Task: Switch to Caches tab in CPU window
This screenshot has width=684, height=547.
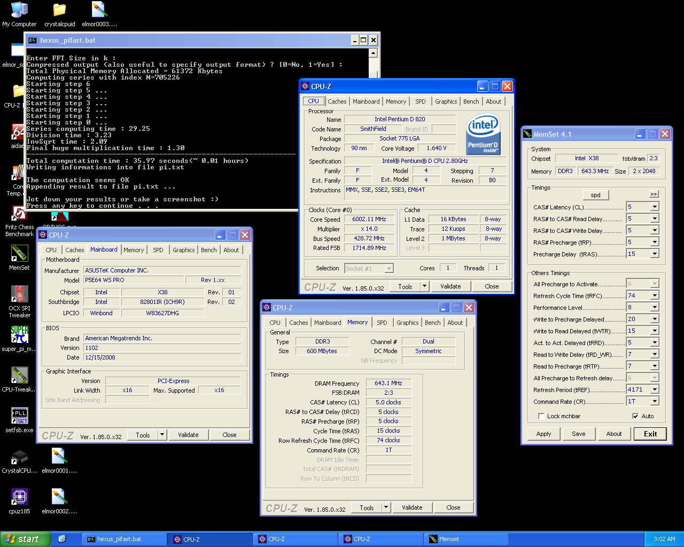Action: point(337,101)
